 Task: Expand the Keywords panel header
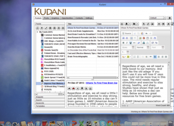(x=50, y=103)
